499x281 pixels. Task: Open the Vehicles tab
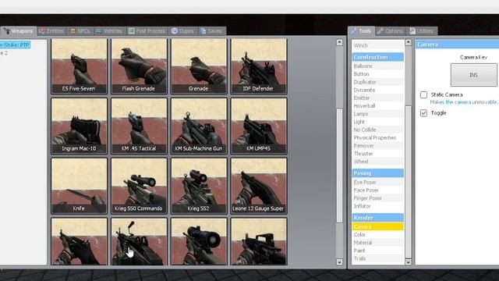[x=109, y=31]
